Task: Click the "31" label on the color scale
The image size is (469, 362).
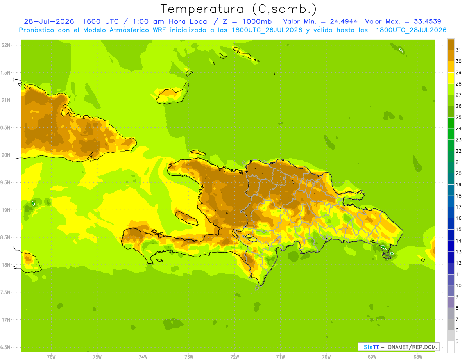Action: tap(458, 50)
